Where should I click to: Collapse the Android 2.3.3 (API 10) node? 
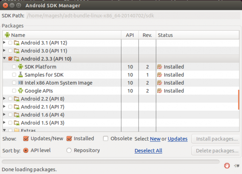4,59
